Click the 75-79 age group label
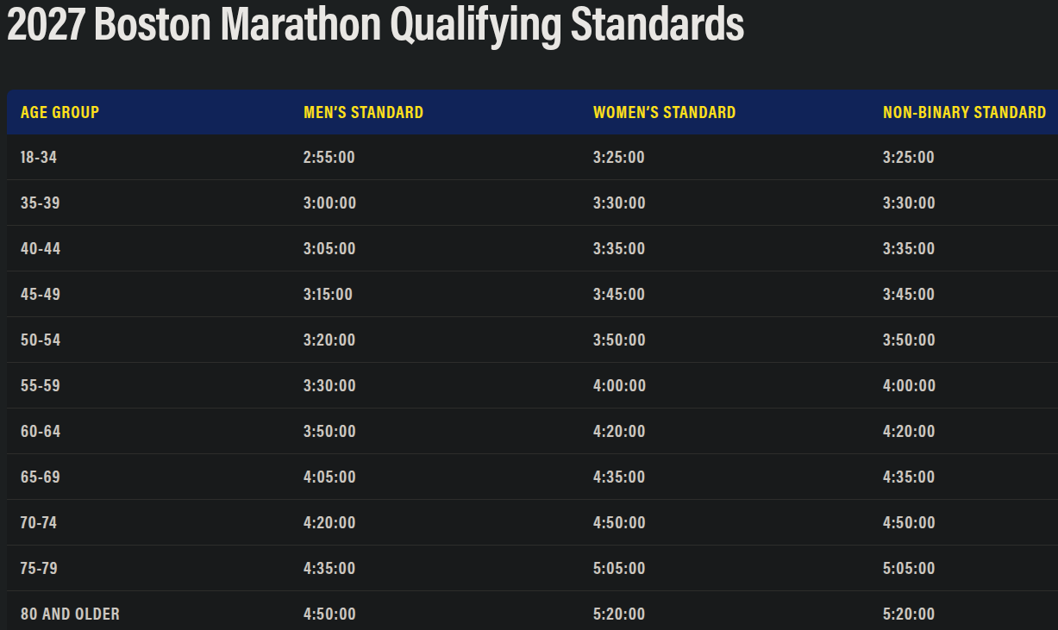 pos(40,569)
